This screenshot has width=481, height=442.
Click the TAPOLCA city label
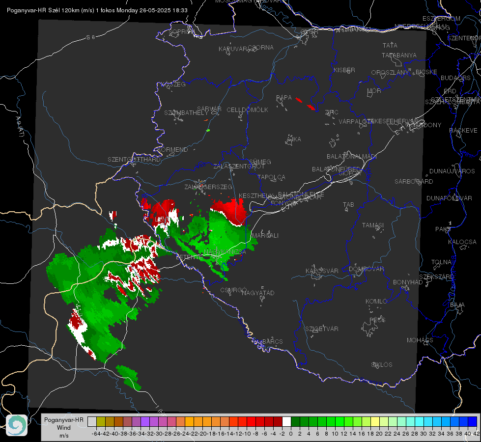tap(272, 177)
